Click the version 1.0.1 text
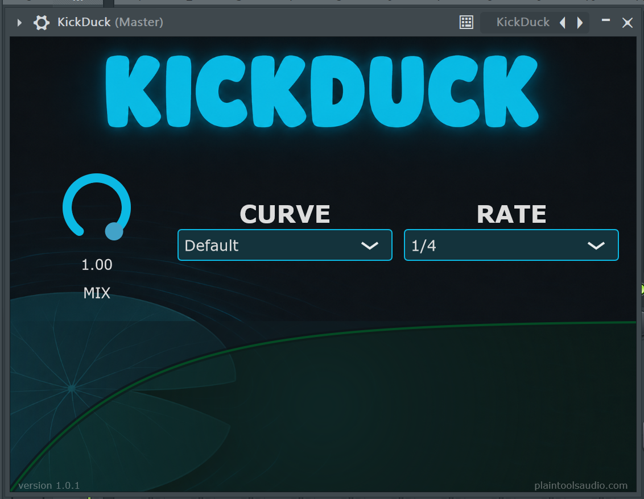The image size is (644, 499). (49, 485)
